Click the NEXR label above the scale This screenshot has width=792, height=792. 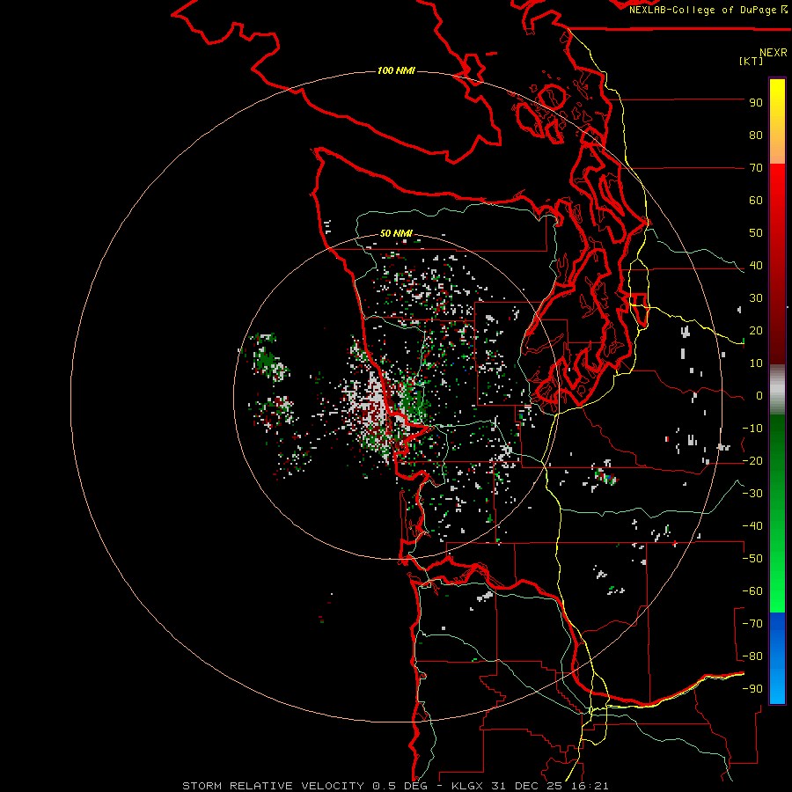774,53
